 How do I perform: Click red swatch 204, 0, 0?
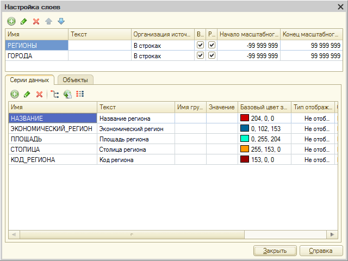pyautogui.click(x=245, y=118)
